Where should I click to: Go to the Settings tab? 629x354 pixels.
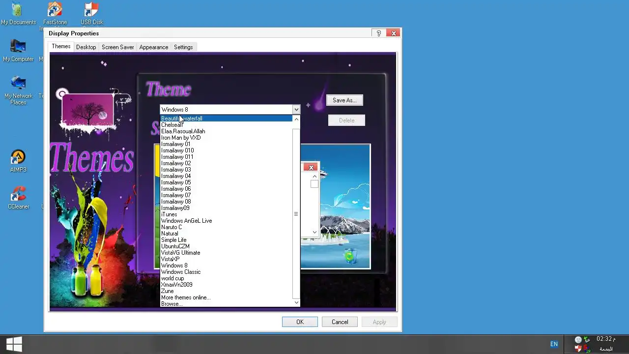point(183,47)
